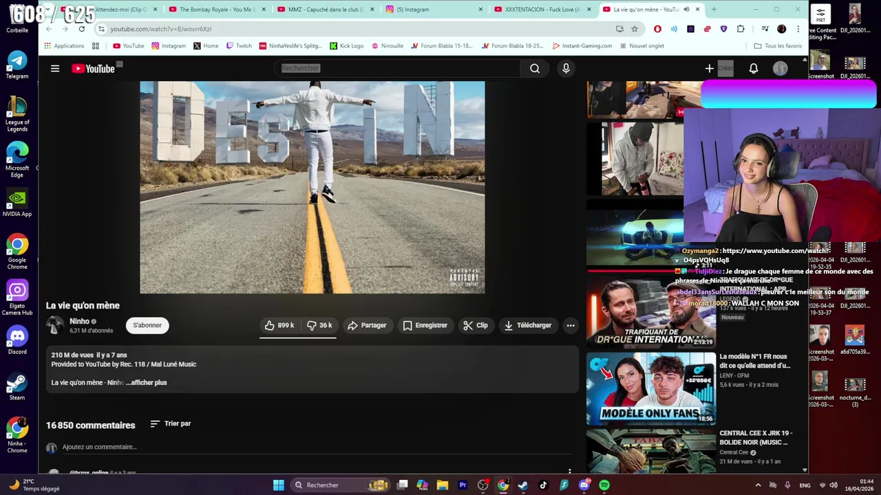Open the Trafiquant de Dr*gue International thumbnail
The image size is (881, 495).
[x=651, y=312]
